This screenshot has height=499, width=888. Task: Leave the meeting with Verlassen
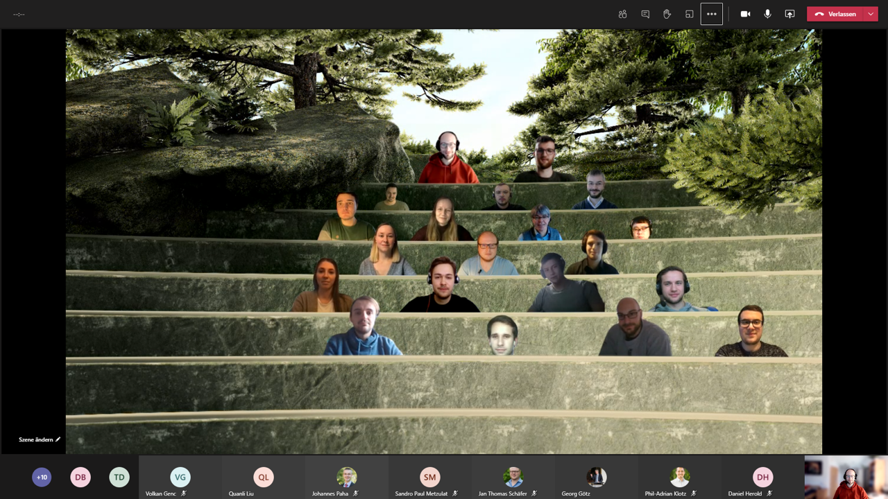(x=835, y=14)
